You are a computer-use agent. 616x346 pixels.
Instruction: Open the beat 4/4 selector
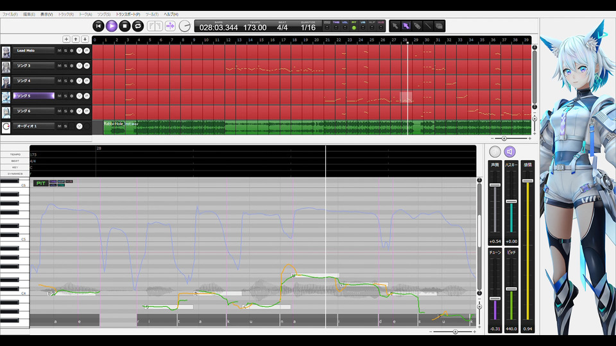pos(282,28)
